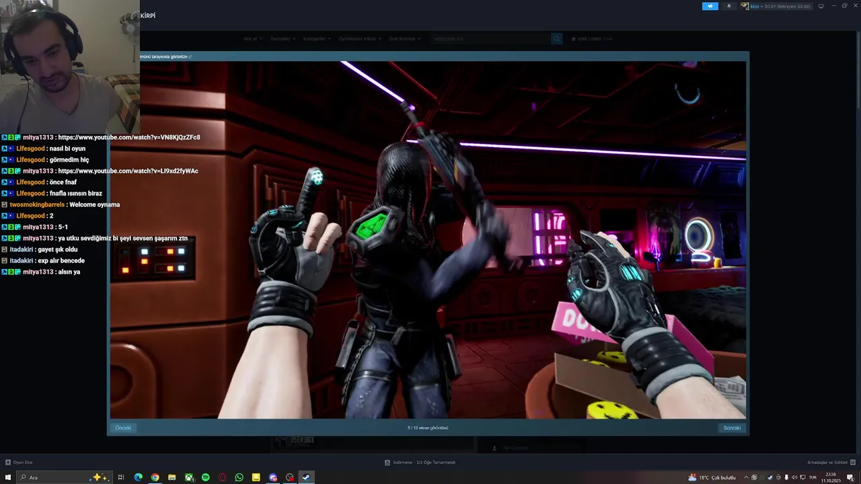Open screenshot in browser link
The image size is (861, 484).
coord(165,56)
